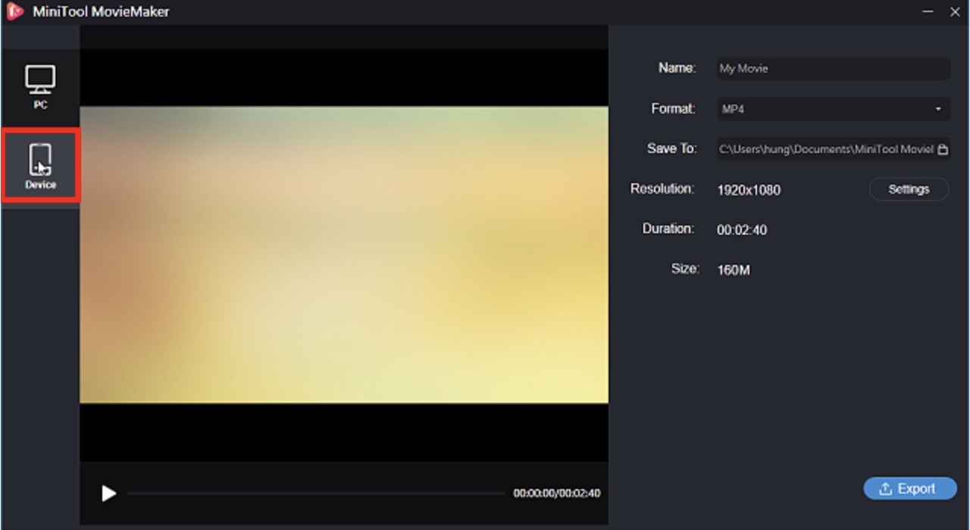Click the 00:00:00/00:02:40 timecode
This screenshot has width=970, height=530.
[557, 494]
